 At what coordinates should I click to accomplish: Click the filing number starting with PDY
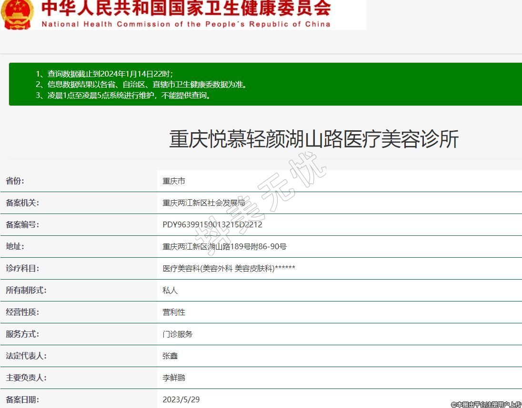(212, 225)
